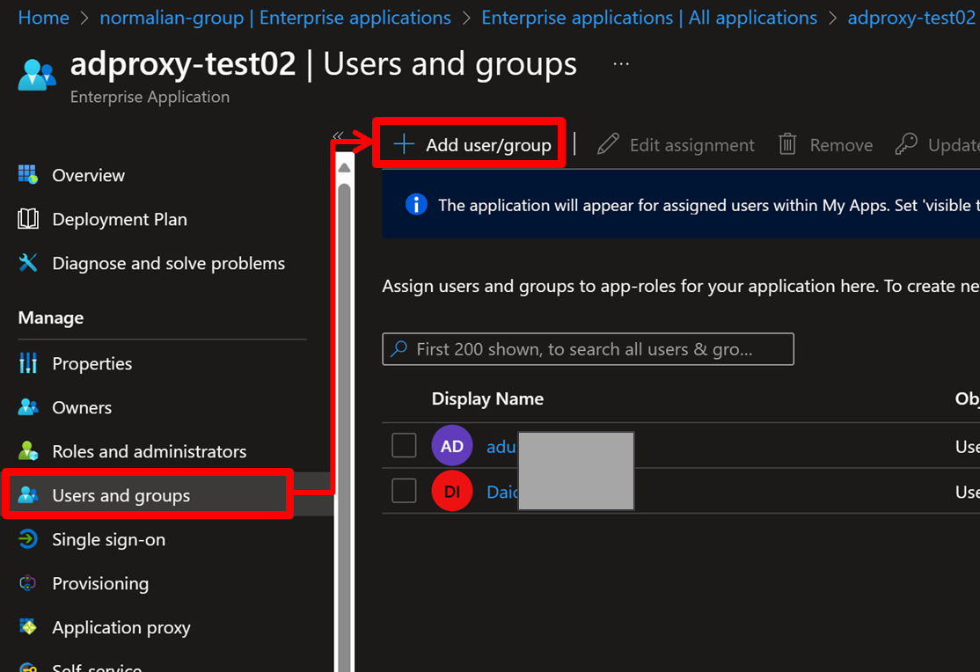This screenshot has width=980, height=672.
Task: Open the user link starting with 'adu'
Action: pyautogui.click(x=501, y=446)
